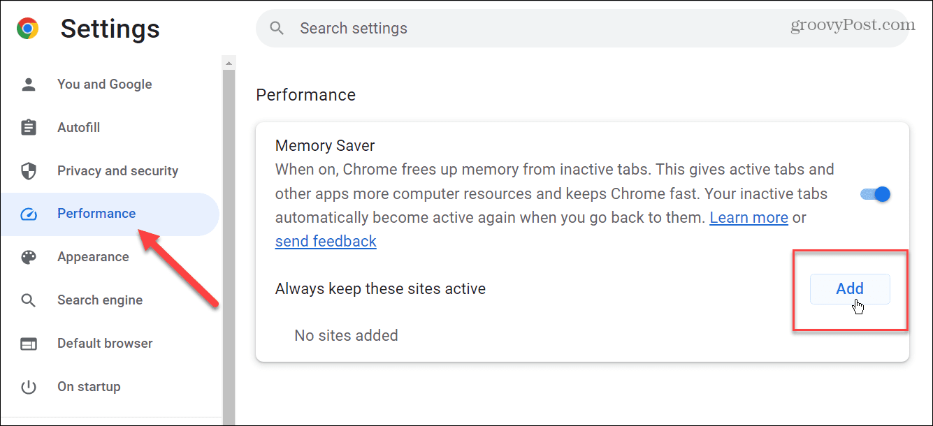The image size is (933, 426).
Task: Click the Privacy and security shield icon
Action: pos(29,171)
